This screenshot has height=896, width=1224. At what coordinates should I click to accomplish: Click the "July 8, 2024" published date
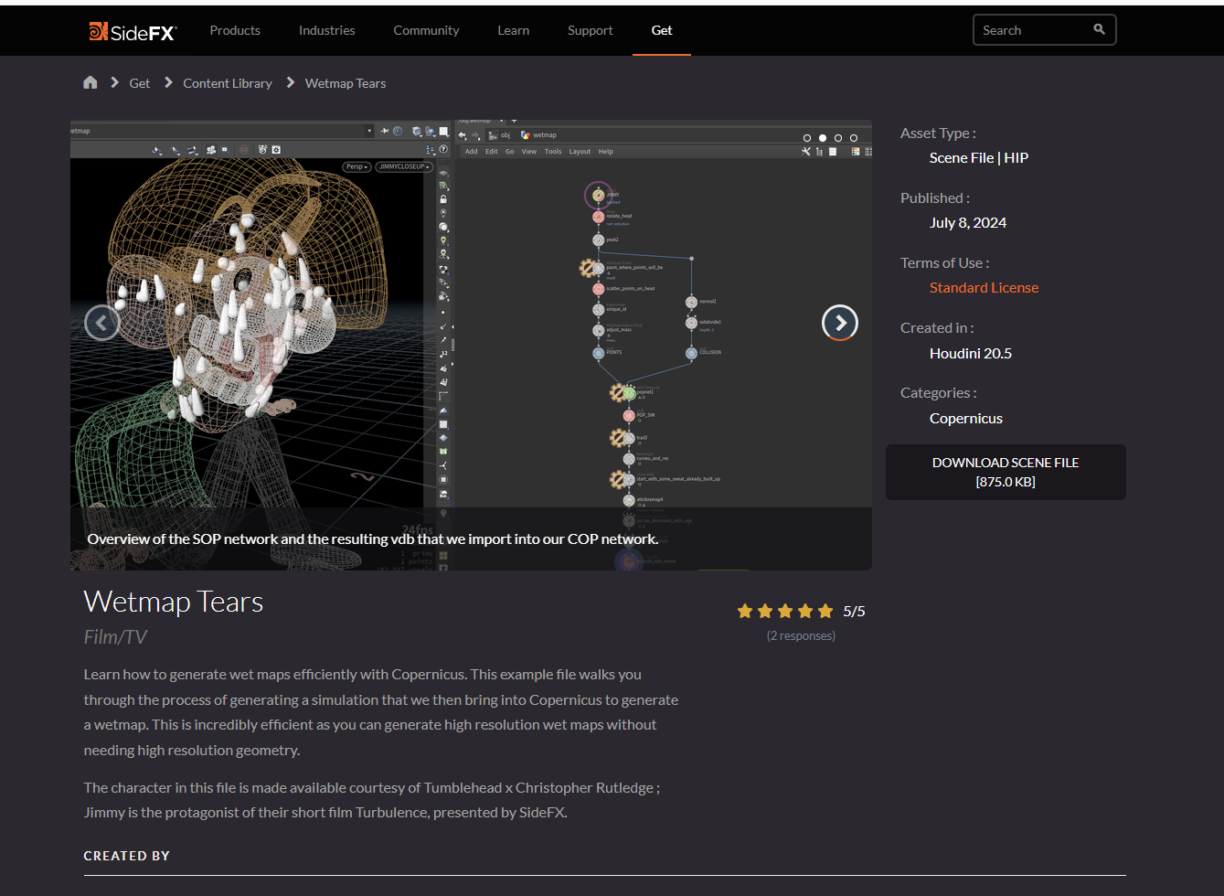click(968, 222)
